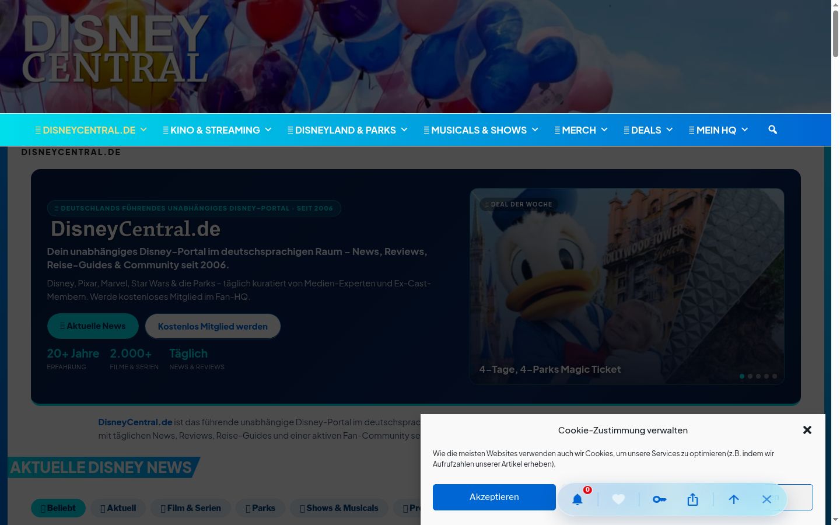Screen dimensions: 840x525
Task: Expand the Musicals & Shows chevron
Action: [535, 129]
